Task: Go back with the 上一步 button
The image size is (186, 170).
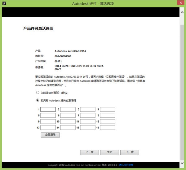Action: (90, 152)
